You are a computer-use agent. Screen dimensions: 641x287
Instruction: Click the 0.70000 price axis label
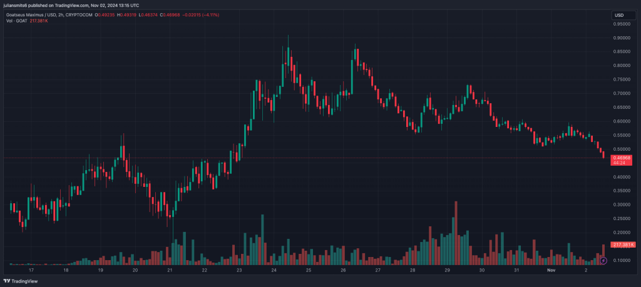coord(621,94)
